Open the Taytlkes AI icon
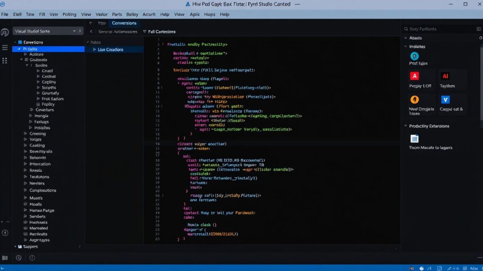Screen dimensions: 483x271 click(x=445, y=76)
